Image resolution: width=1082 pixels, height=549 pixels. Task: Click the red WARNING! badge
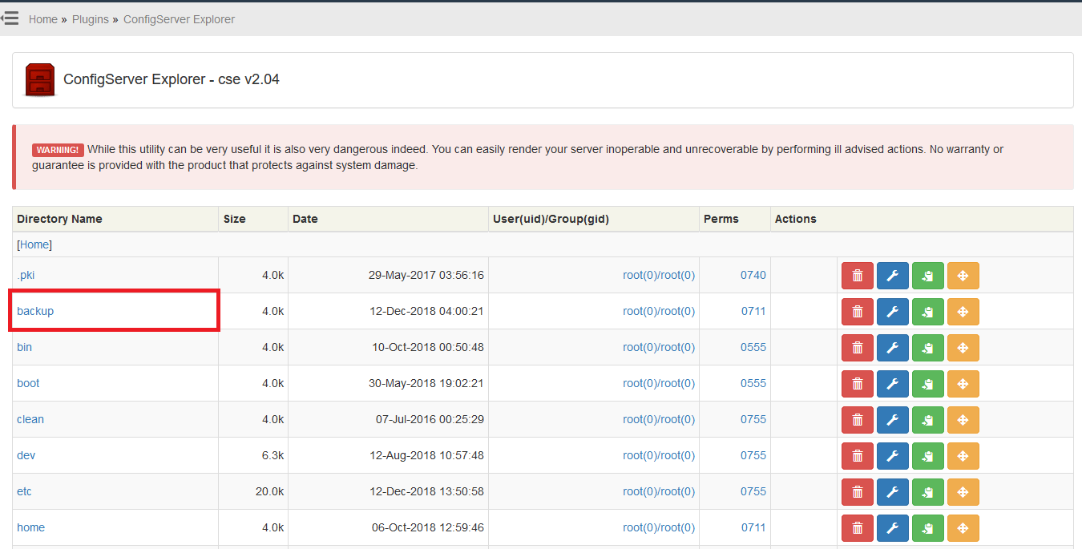tap(58, 150)
